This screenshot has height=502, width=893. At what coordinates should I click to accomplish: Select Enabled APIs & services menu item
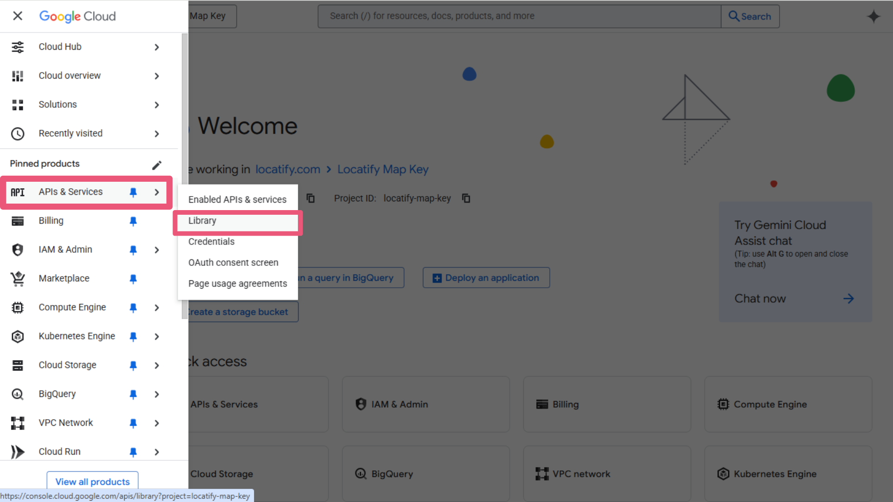(x=238, y=199)
